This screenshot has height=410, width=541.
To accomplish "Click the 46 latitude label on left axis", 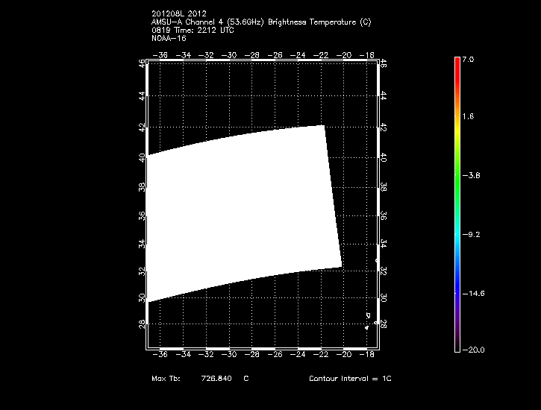I will click(142, 64).
